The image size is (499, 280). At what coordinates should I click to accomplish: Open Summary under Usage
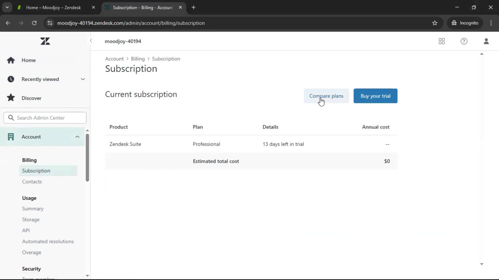[33, 208]
